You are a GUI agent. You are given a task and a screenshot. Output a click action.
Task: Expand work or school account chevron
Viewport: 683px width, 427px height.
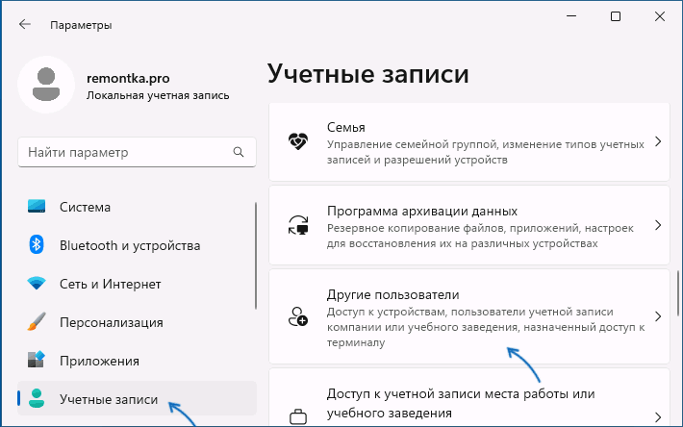[658, 417]
